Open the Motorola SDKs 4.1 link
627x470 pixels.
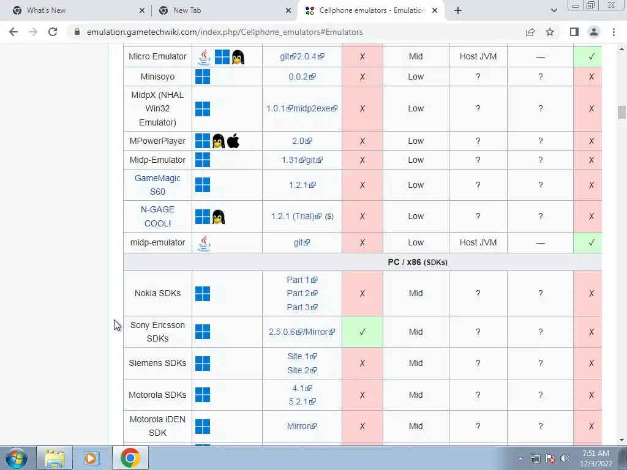tap(302, 388)
